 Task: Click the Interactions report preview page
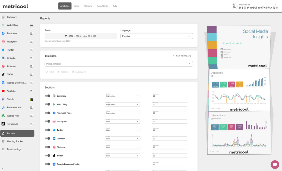239,133
